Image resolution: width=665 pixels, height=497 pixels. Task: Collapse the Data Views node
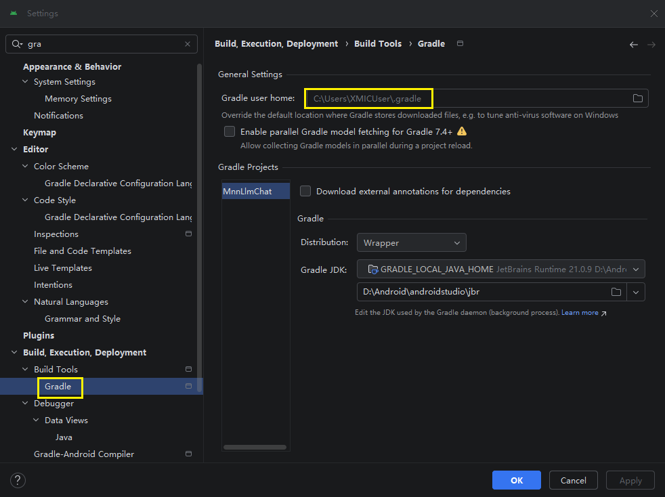37,420
